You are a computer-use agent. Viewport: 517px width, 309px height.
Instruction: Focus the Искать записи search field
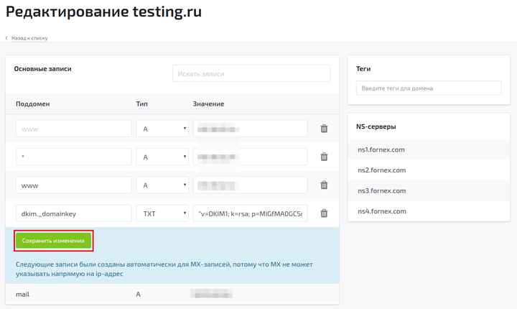pyautogui.click(x=251, y=73)
